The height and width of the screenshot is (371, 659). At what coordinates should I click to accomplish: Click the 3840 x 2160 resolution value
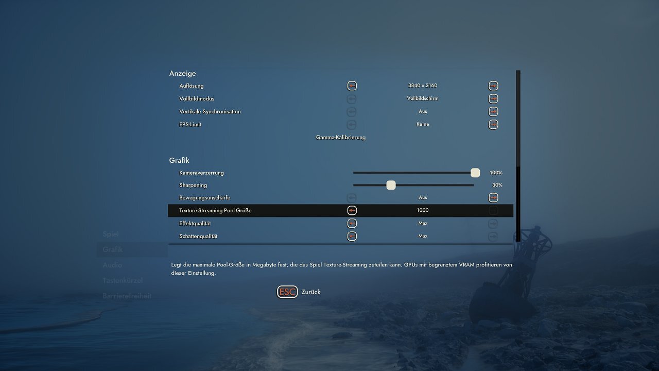[x=423, y=86]
